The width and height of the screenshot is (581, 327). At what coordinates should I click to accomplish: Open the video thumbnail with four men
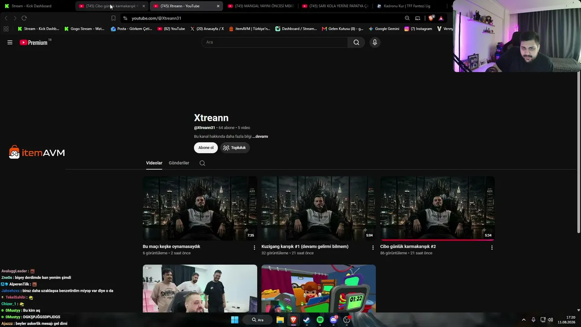pos(200,288)
